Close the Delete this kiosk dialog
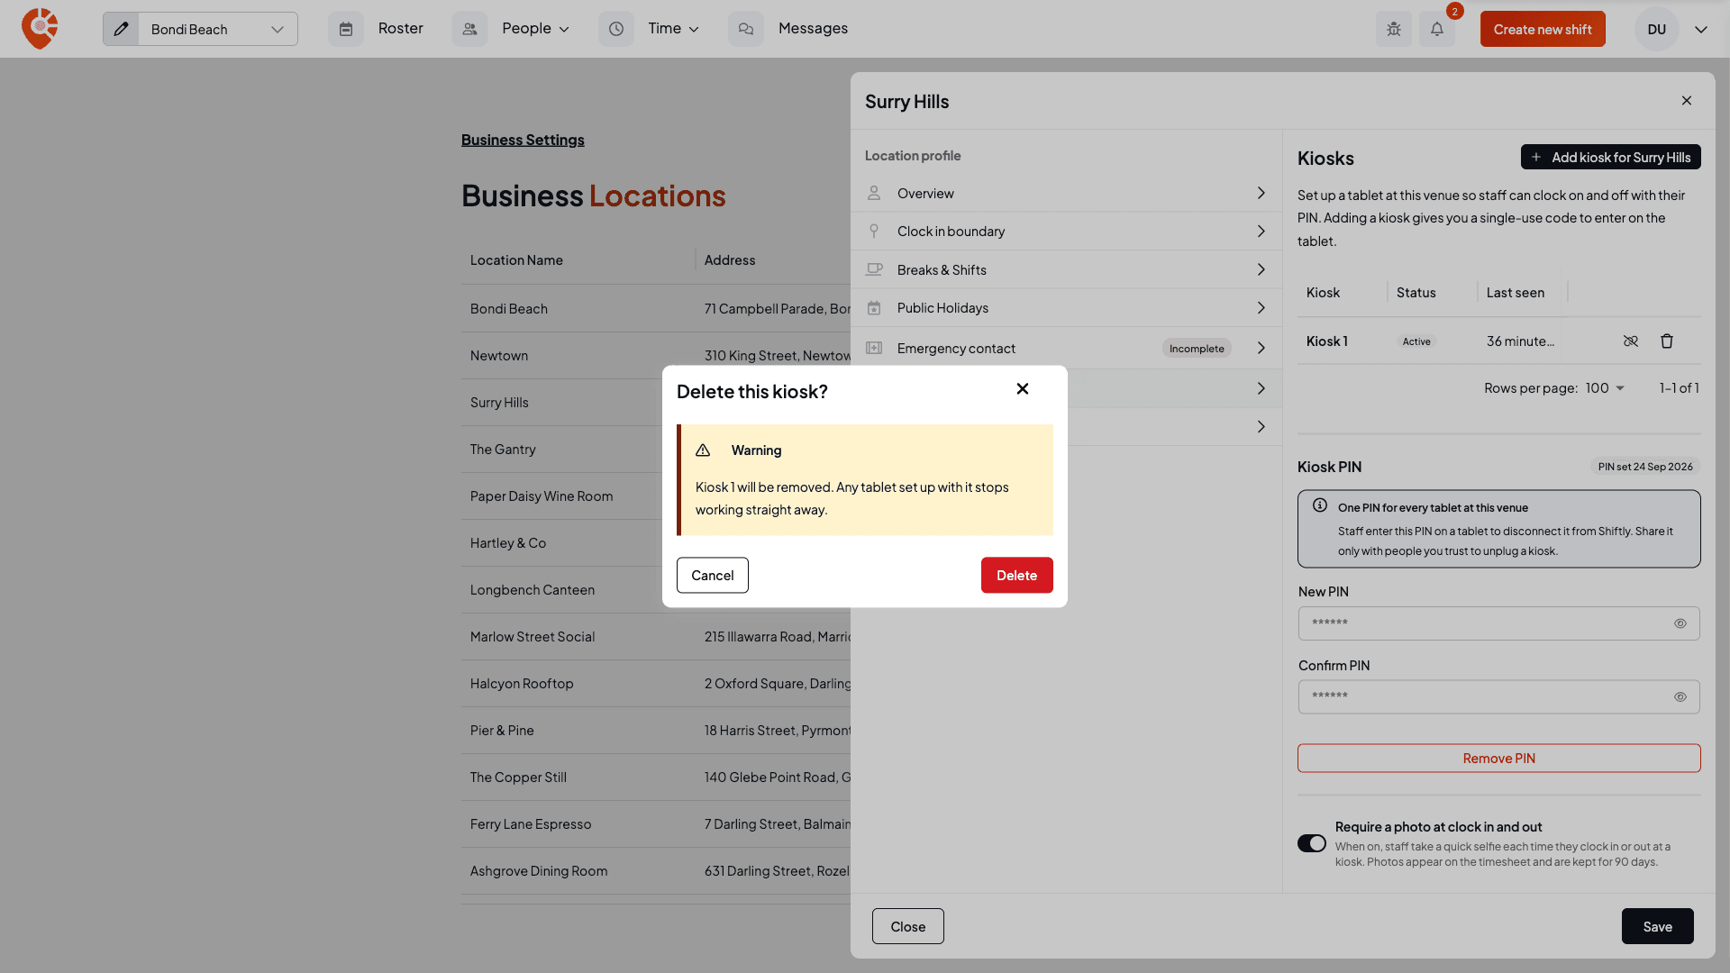 (x=1023, y=388)
